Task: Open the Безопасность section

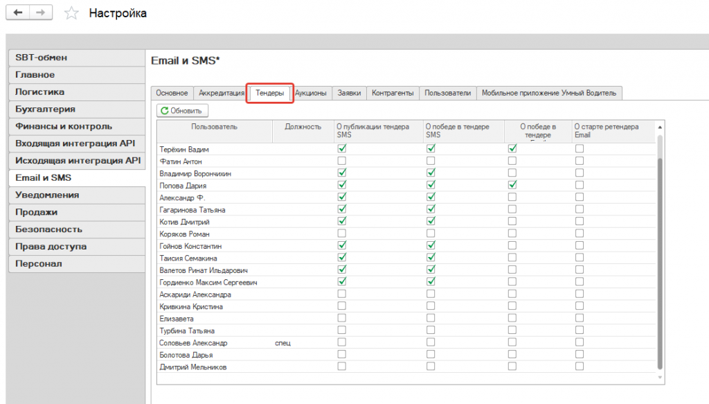Action: 77,230
